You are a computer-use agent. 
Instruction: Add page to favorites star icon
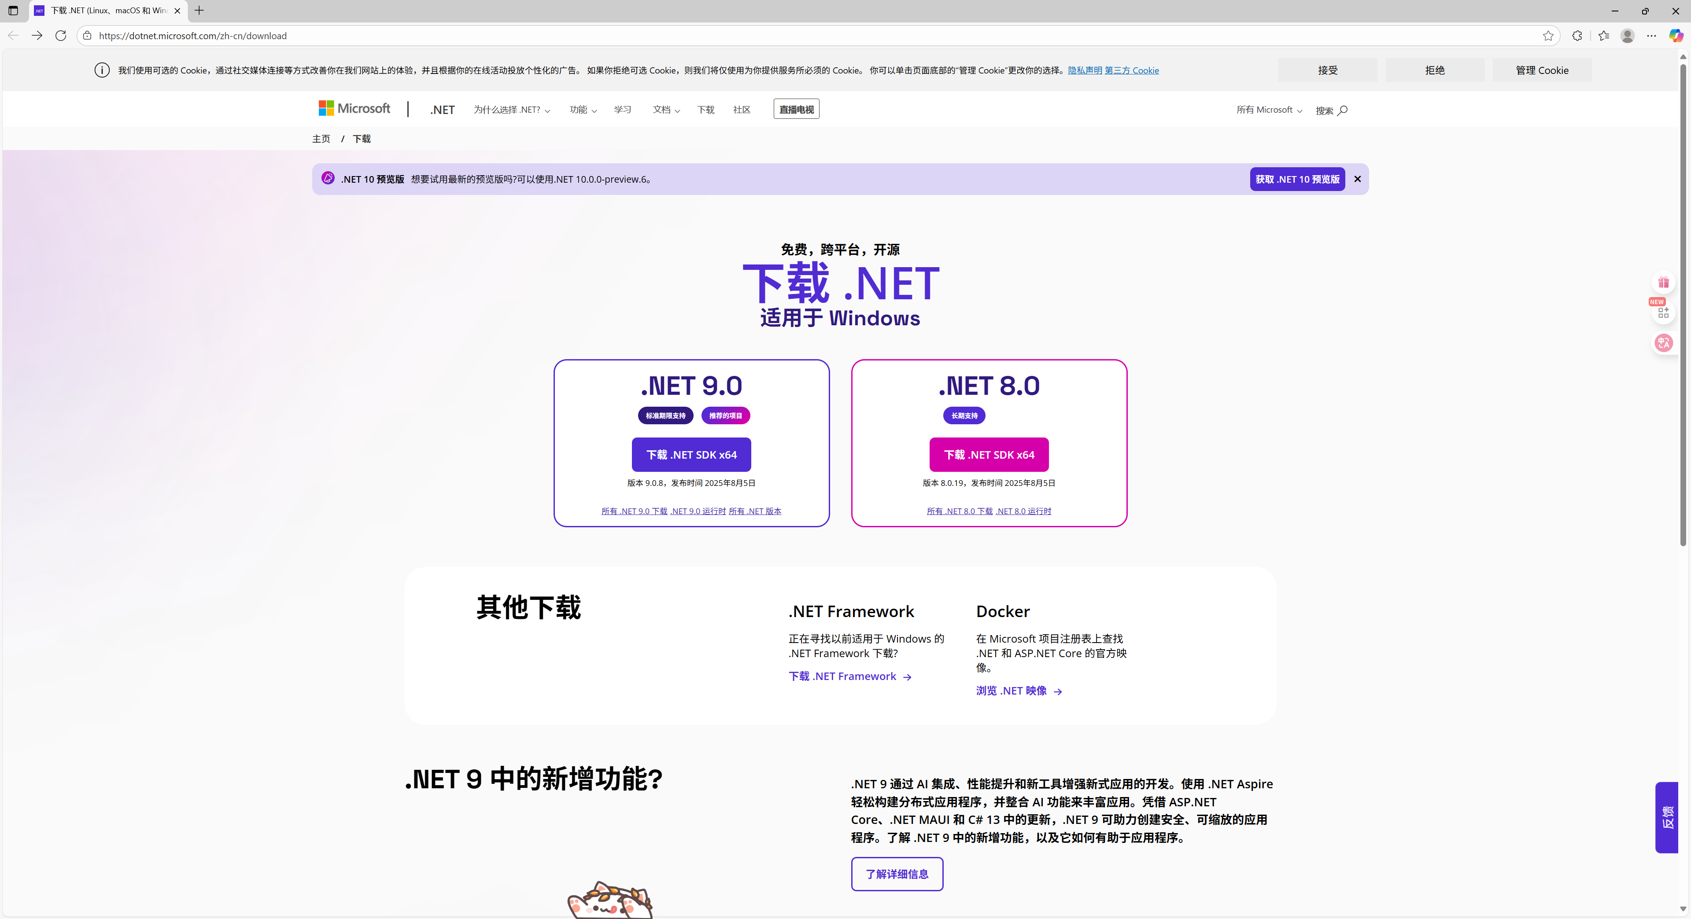tap(1548, 35)
